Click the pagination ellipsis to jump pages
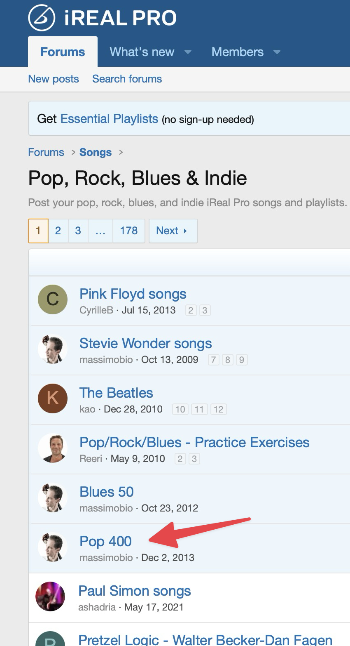The image size is (350, 646). coord(100,231)
